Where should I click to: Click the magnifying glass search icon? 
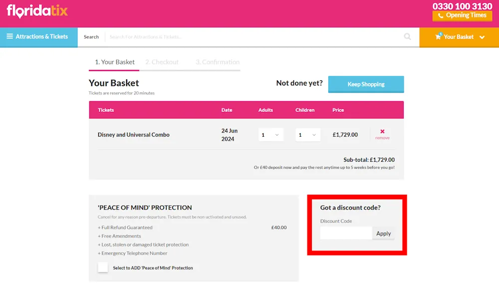click(407, 36)
